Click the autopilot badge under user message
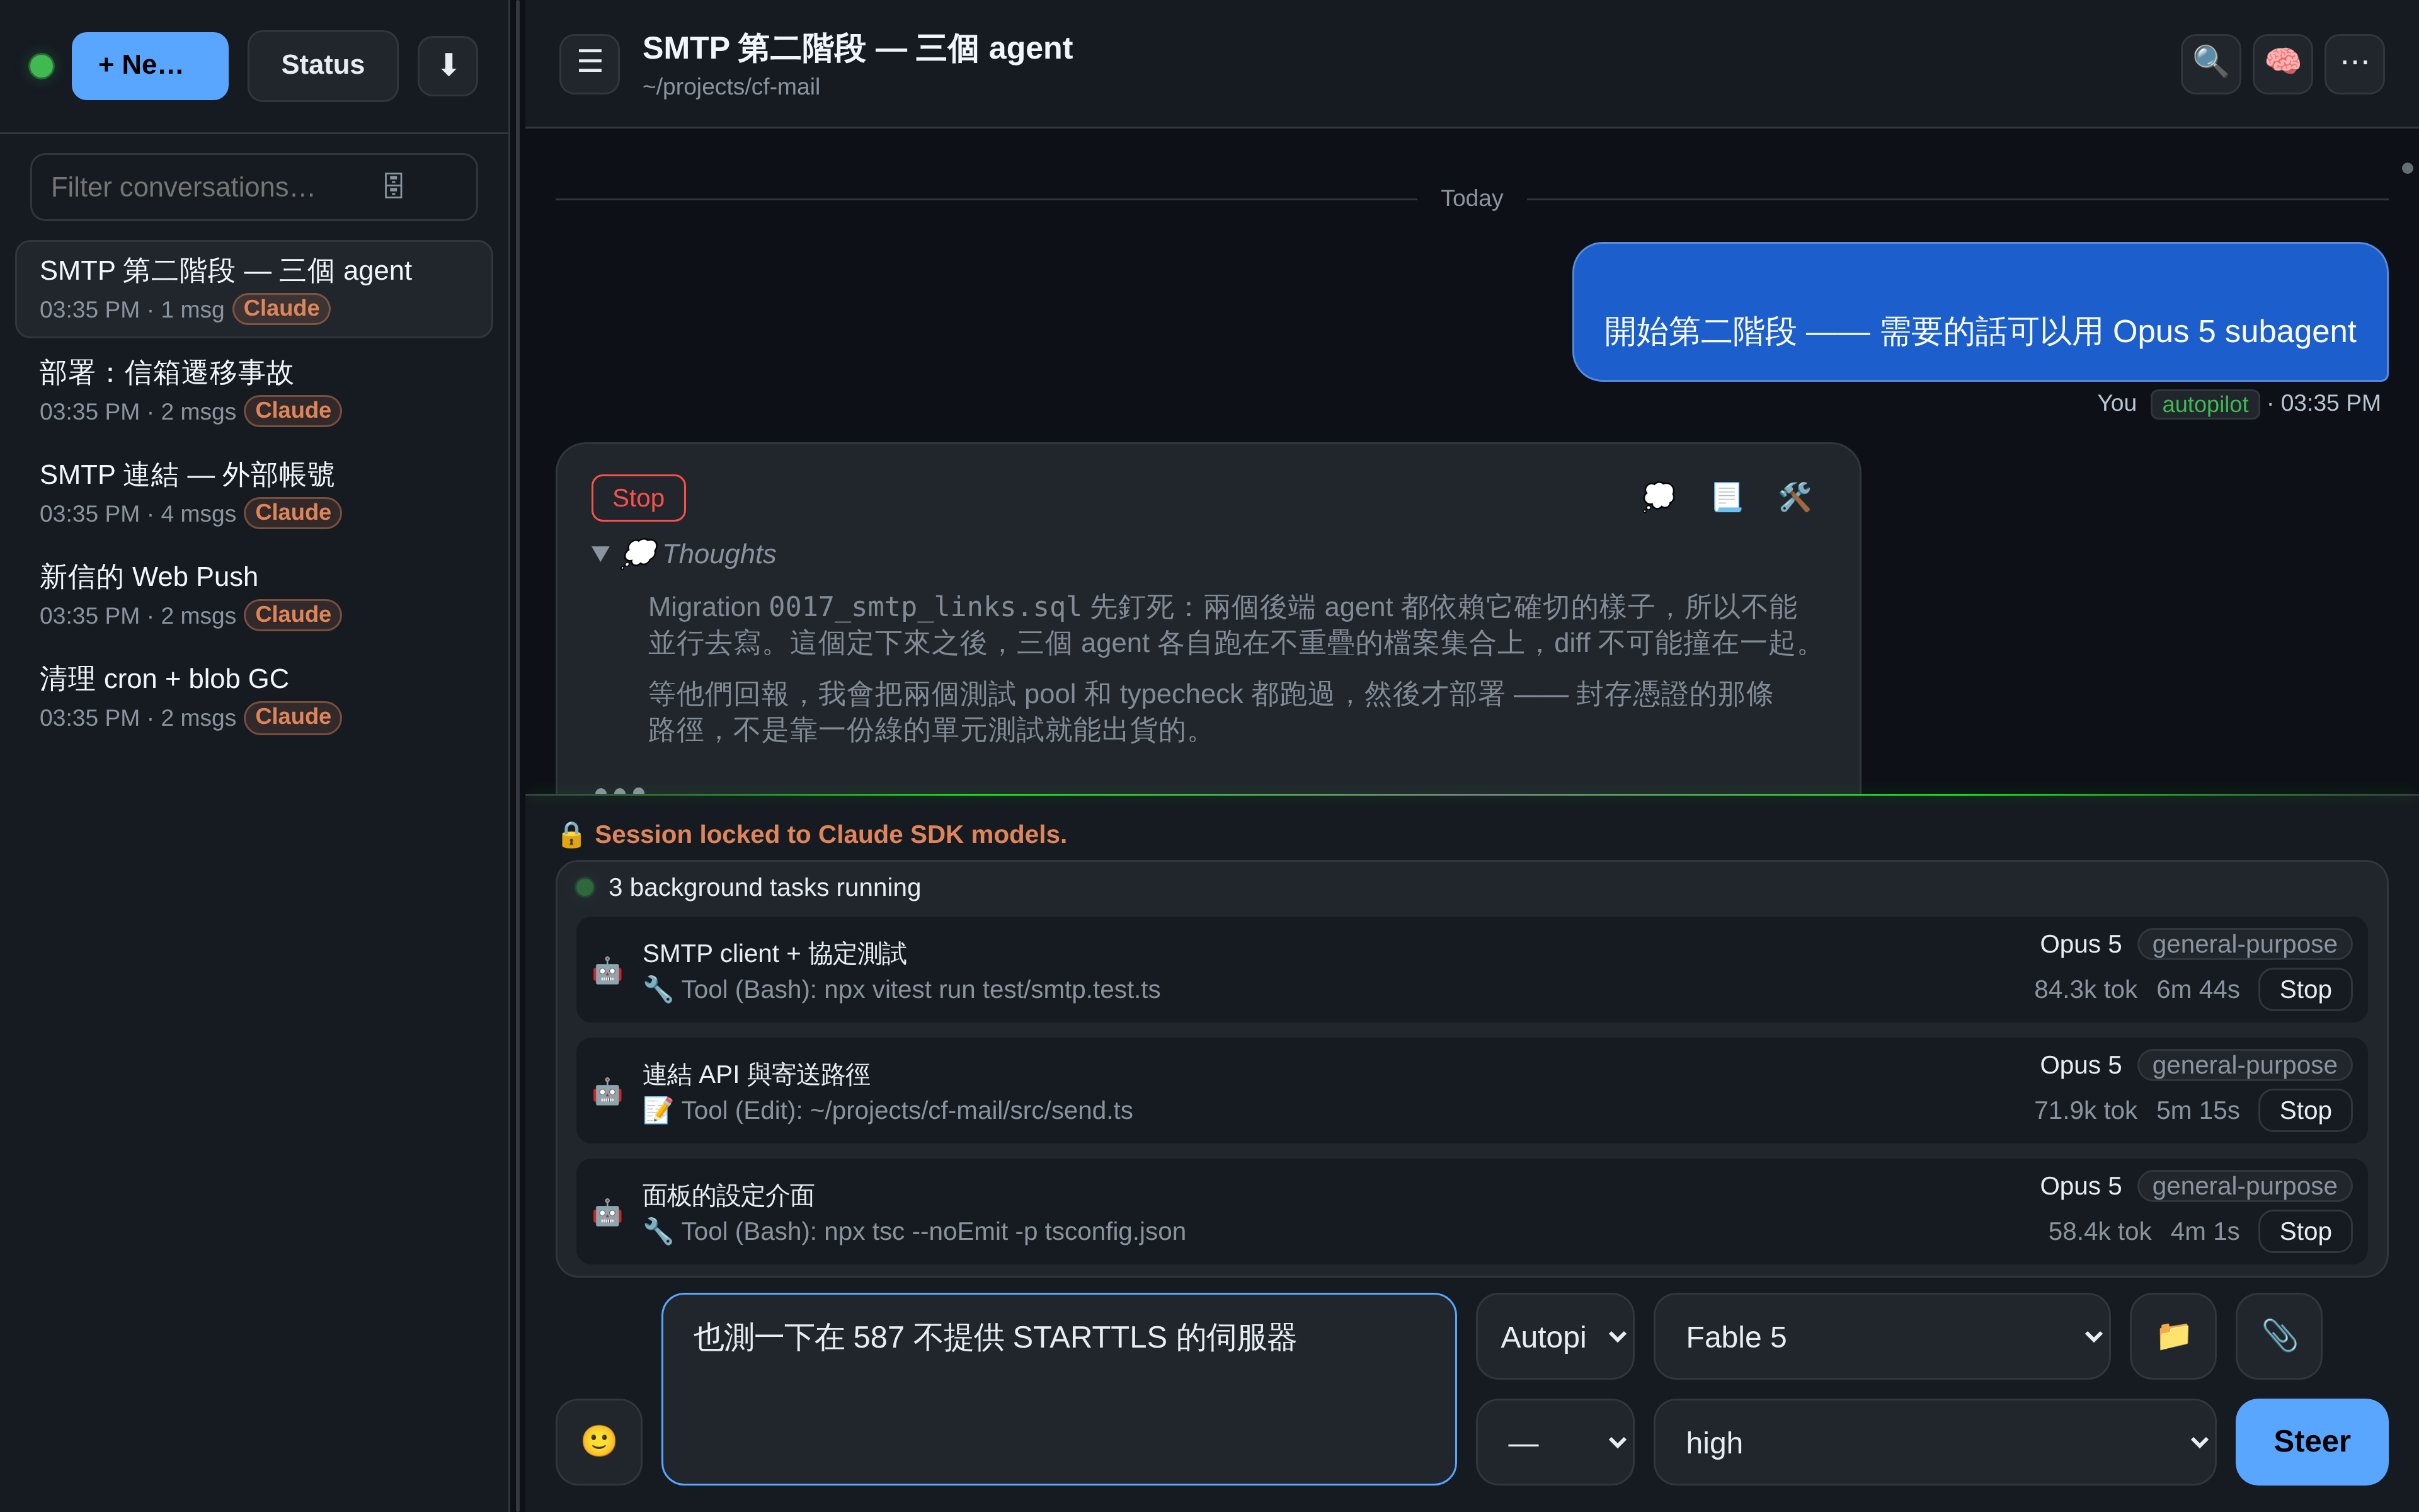2419x1512 pixels. pos(2204,404)
